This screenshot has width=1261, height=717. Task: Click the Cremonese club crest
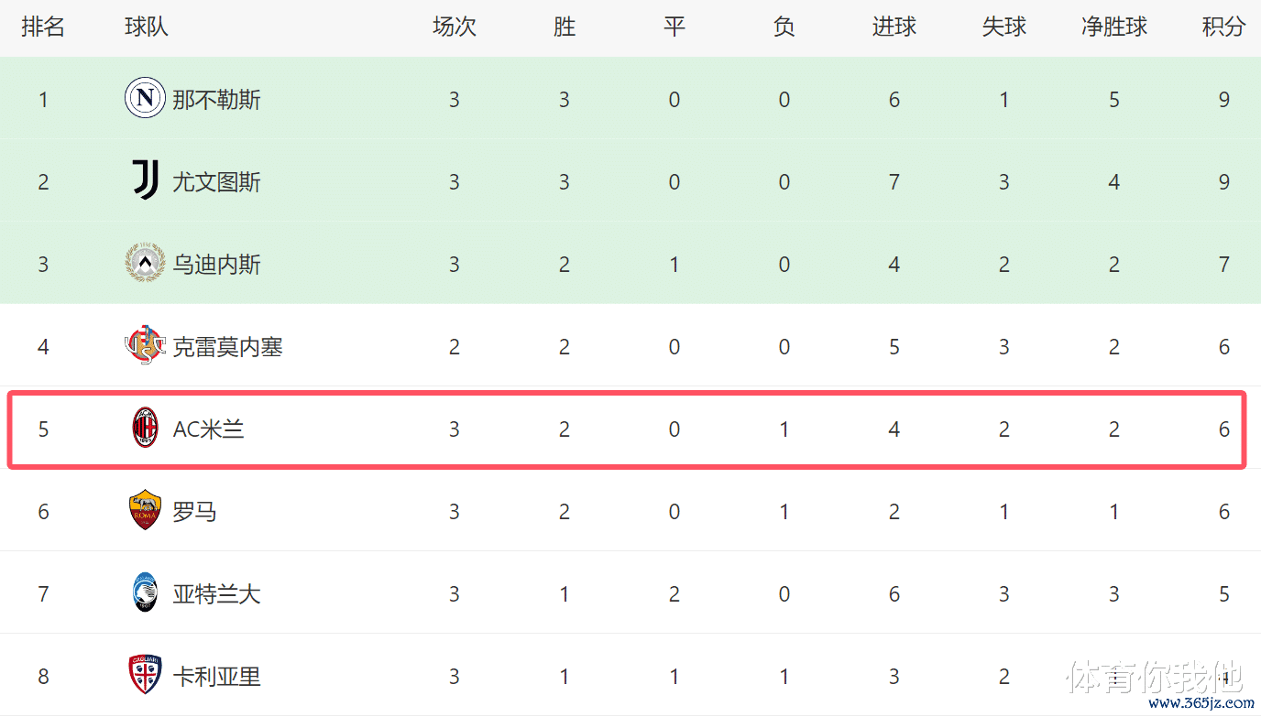coord(145,346)
